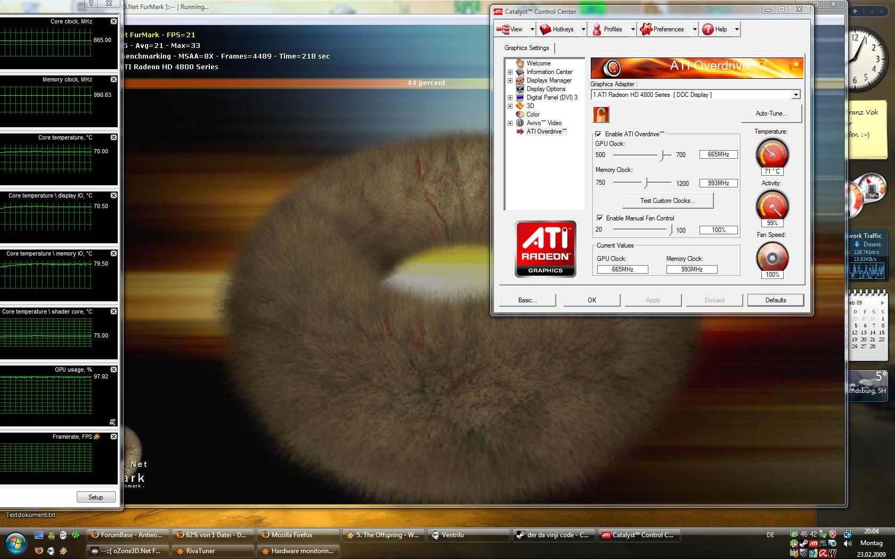Click the Temperature gauge dial
Viewport: 895px width, 559px height.
tap(772, 153)
